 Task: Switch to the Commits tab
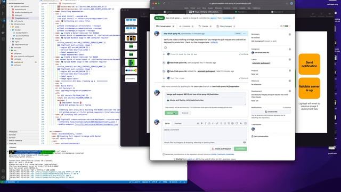point(186,26)
